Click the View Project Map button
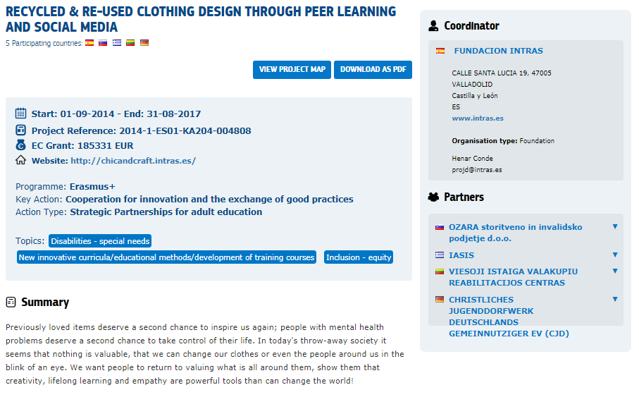 292,70
